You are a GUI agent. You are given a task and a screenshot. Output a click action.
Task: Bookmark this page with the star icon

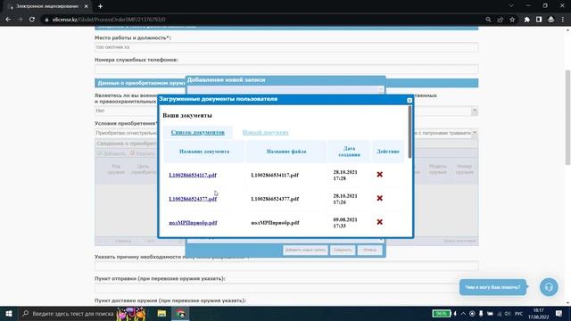(512, 20)
